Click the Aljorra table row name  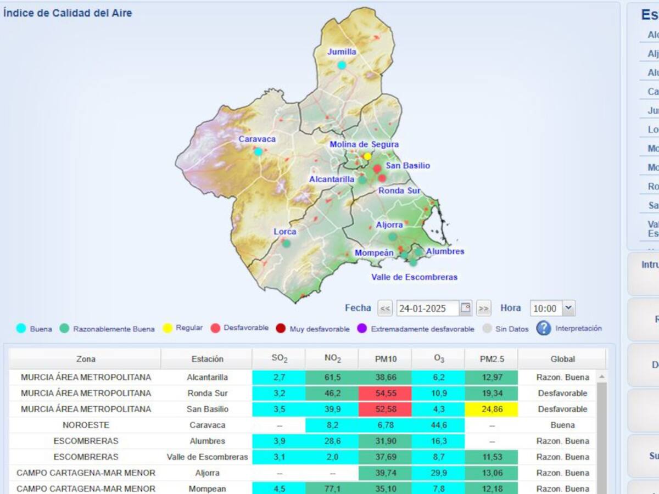[x=207, y=473]
